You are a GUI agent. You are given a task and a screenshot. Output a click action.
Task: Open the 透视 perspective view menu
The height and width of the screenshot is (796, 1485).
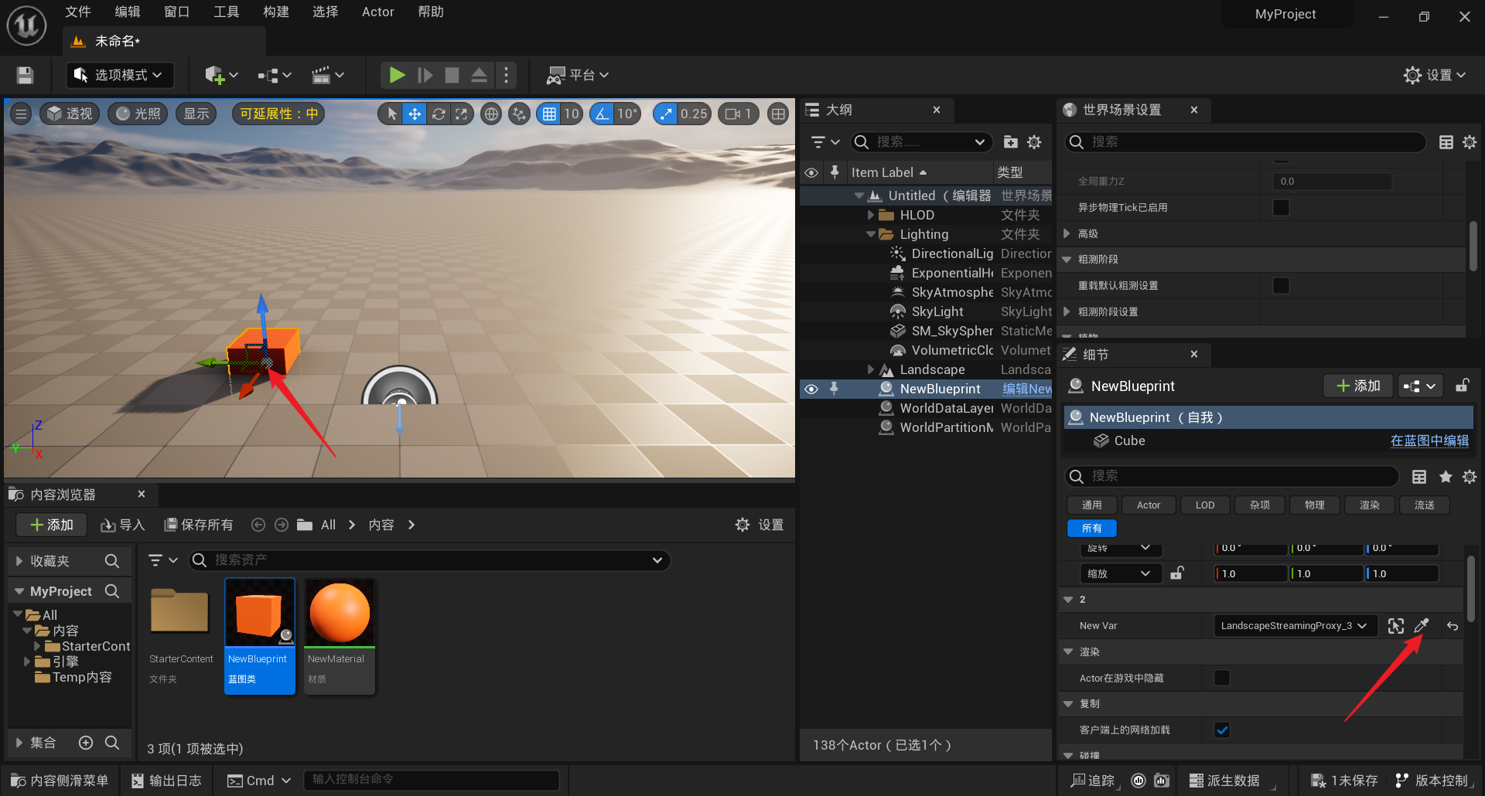[69, 114]
